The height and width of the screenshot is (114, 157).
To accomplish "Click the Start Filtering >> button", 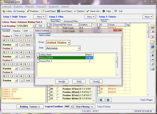I will click(84, 107).
